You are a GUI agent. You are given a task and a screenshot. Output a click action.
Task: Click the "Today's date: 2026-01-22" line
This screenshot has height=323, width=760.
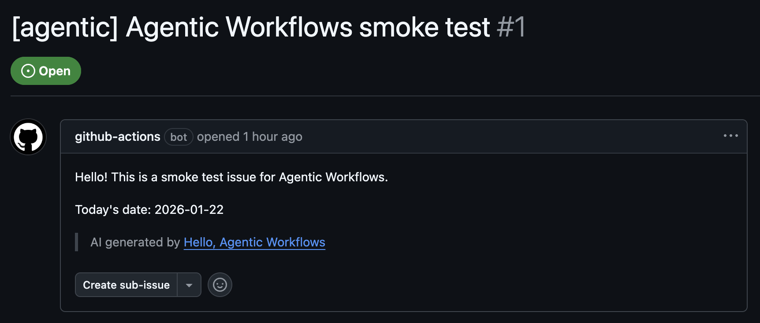(149, 210)
